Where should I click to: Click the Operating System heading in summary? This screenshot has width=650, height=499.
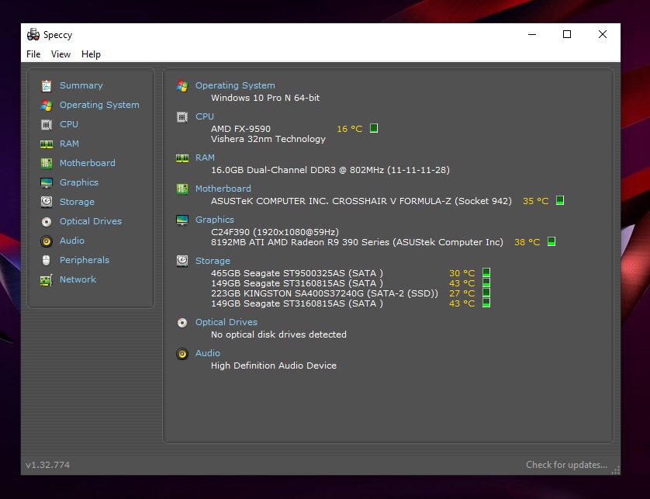(235, 85)
